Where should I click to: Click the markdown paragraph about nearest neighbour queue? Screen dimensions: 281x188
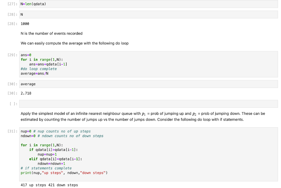coord(143,117)
